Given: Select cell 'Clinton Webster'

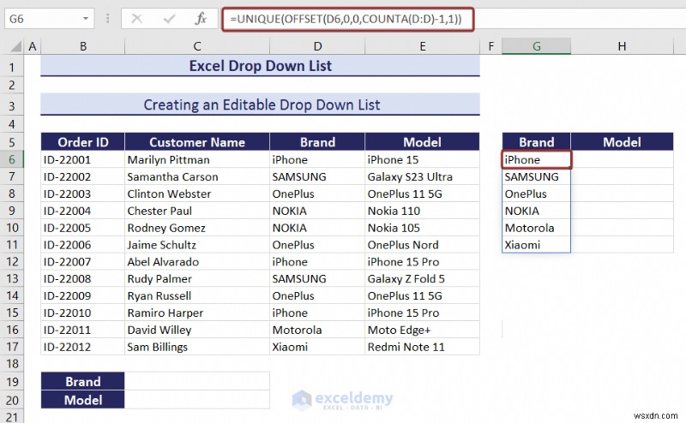Looking at the screenshot, I should (x=197, y=194).
